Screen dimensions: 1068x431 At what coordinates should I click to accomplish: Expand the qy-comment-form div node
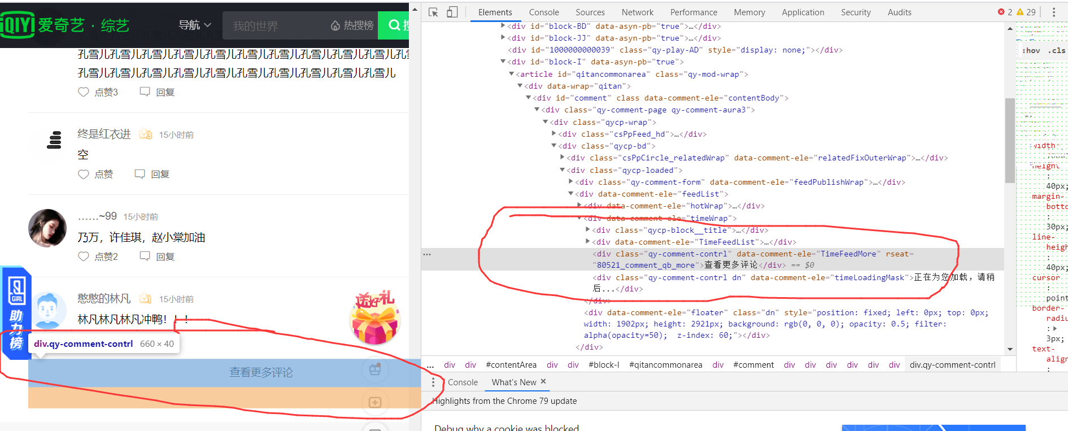pyautogui.click(x=571, y=182)
